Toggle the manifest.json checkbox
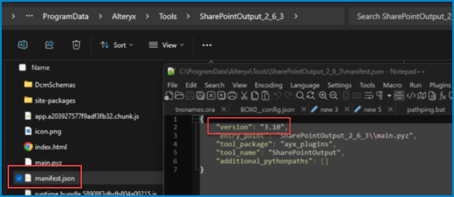This screenshot has height=197, width=454. click(19, 179)
